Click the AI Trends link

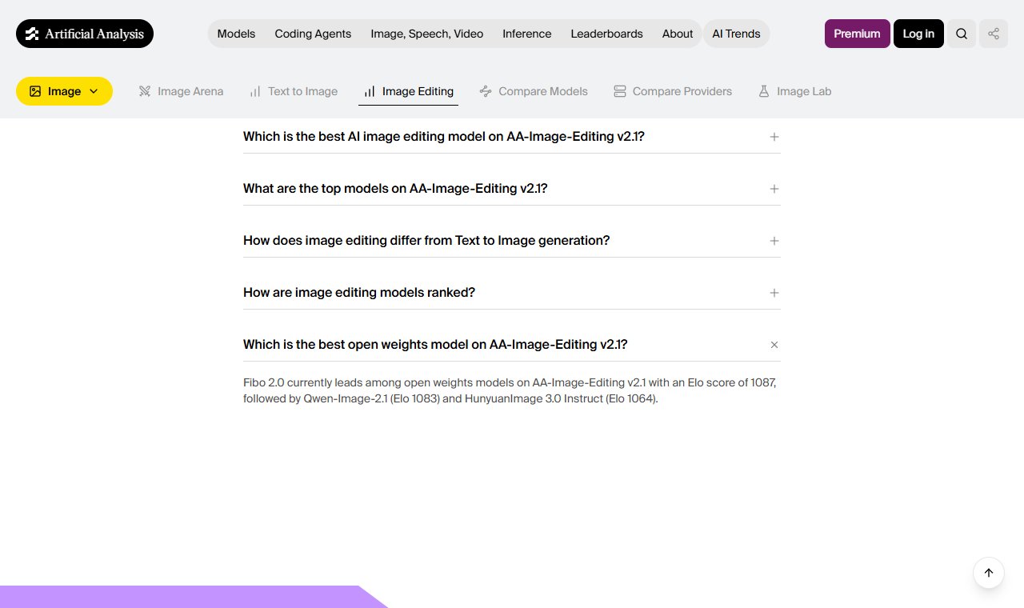pos(736,34)
